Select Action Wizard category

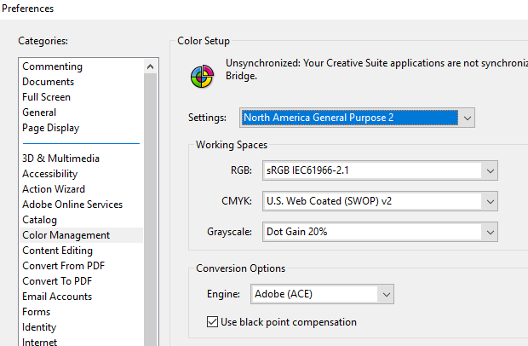coord(54,189)
